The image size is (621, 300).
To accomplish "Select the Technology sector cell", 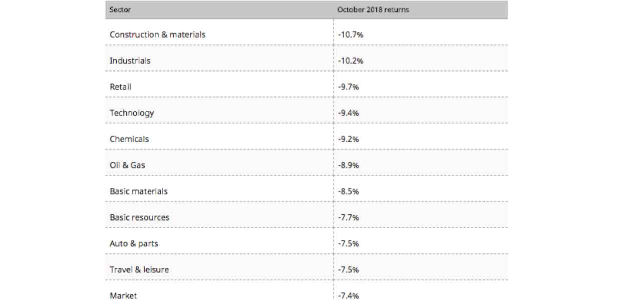I will (132, 113).
